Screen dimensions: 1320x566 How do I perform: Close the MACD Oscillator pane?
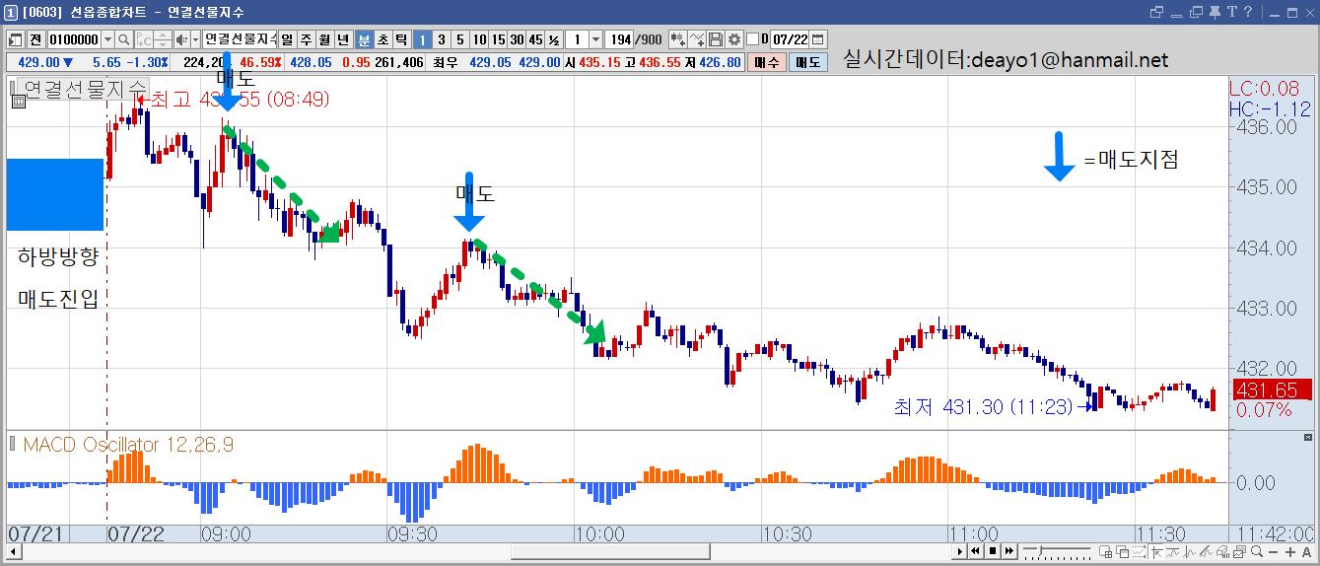pos(1309,437)
